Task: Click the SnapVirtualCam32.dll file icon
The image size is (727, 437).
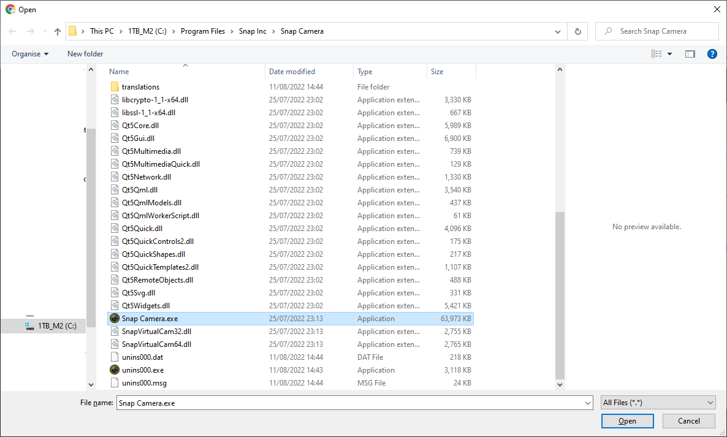Action: [x=115, y=332]
